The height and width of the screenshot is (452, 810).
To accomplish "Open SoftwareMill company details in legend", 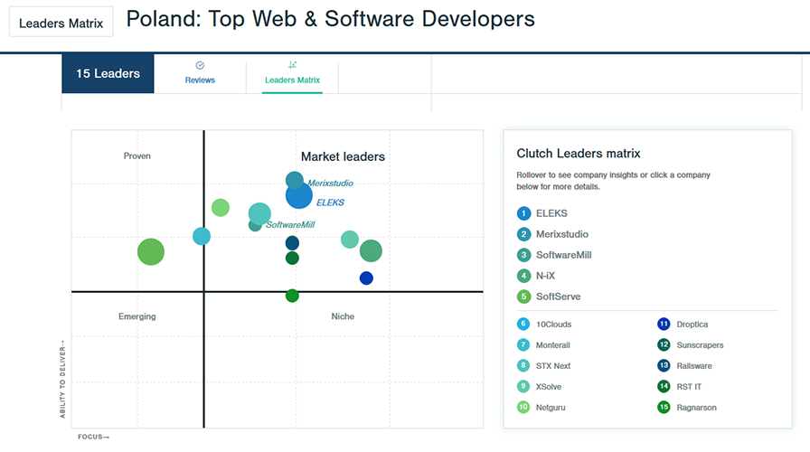I will click(x=563, y=255).
